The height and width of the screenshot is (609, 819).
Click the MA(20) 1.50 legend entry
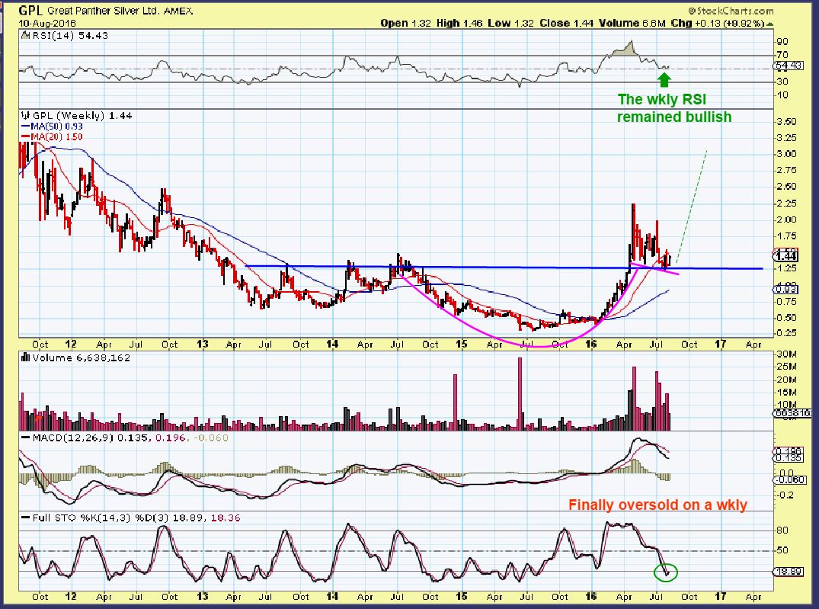click(x=52, y=136)
